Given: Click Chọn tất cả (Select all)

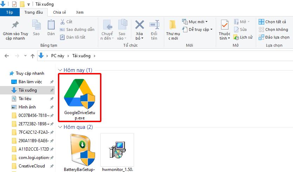Looking at the screenshot, I should pos(272,22).
